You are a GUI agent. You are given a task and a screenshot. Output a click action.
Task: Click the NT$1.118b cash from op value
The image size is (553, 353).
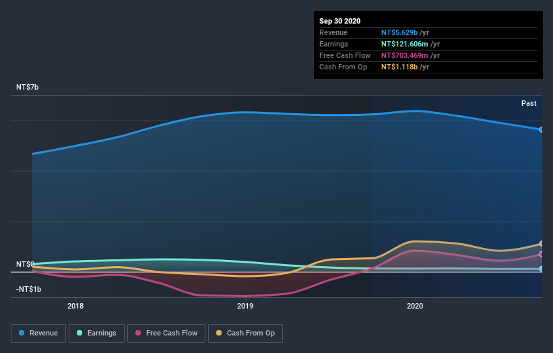(399, 67)
